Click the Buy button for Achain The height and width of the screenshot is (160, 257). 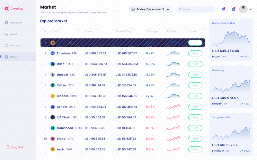pos(195,107)
